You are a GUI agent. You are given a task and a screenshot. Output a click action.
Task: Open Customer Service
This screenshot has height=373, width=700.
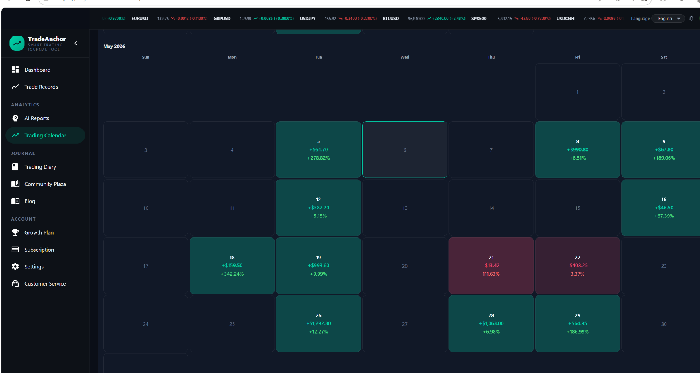tap(46, 283)
